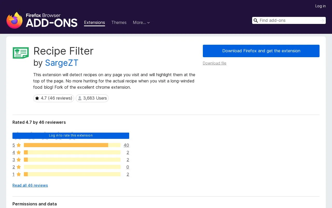Viewport: 332px width, 208px height.
Task: Open the 4.7 (46 reviews) rating link
Action: [x=54, y=98]
